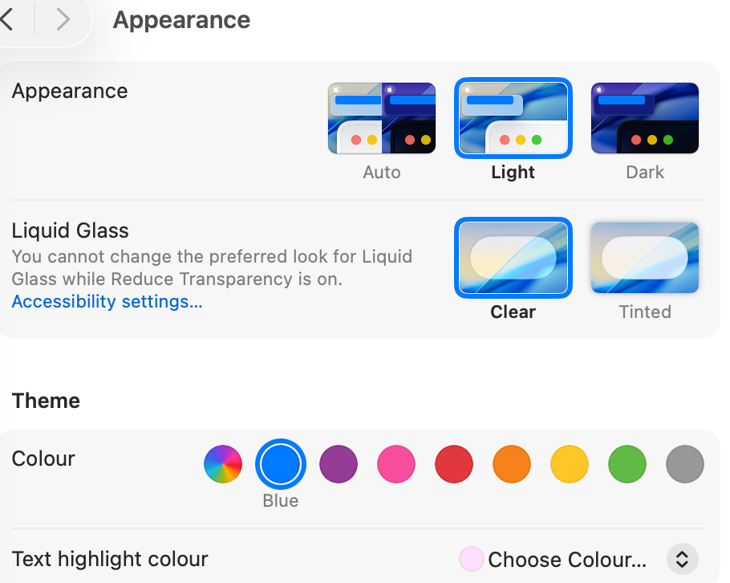Click the Choose Colour… popup label
The image size is (730, 583).
(x=567, y=559)
